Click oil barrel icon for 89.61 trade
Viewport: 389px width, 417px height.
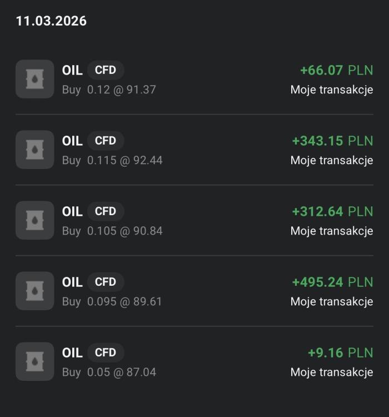click(x=34, y=291)
